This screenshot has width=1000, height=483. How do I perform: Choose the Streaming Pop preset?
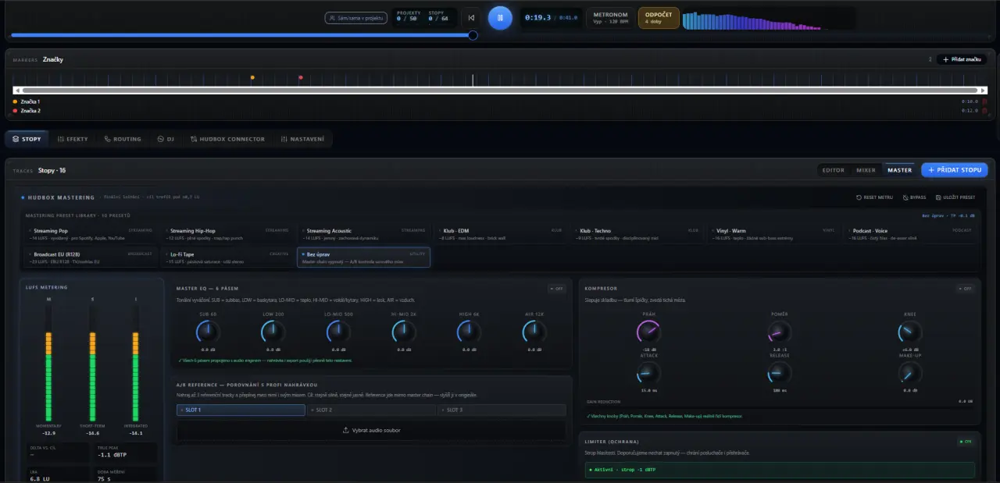(x=92, y=234)
